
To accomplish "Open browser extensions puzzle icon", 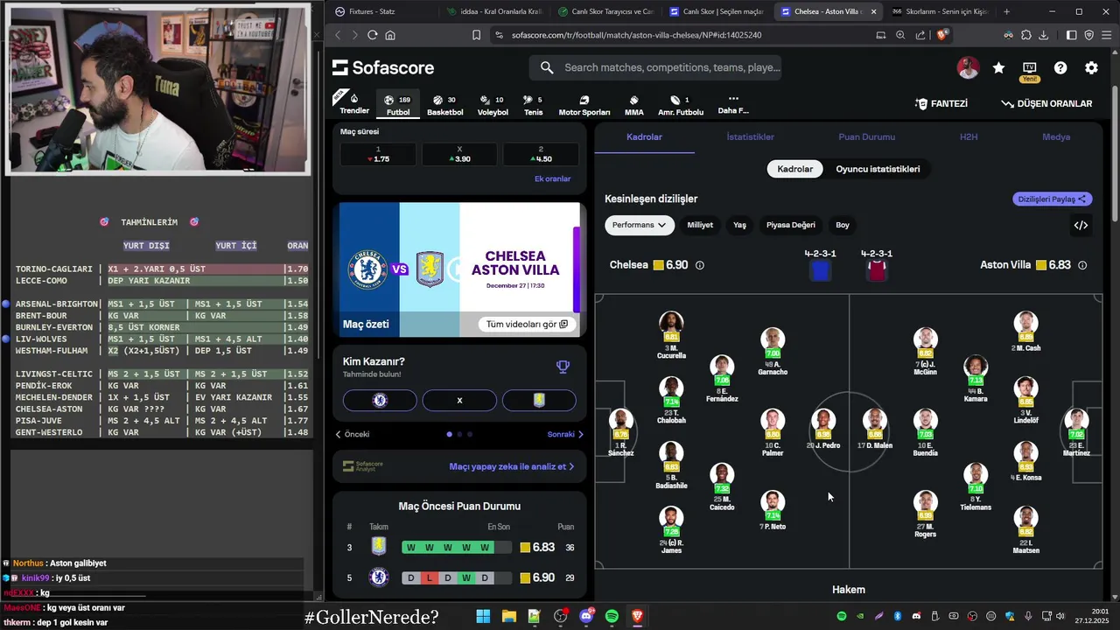I will (x=1025, y=35).
